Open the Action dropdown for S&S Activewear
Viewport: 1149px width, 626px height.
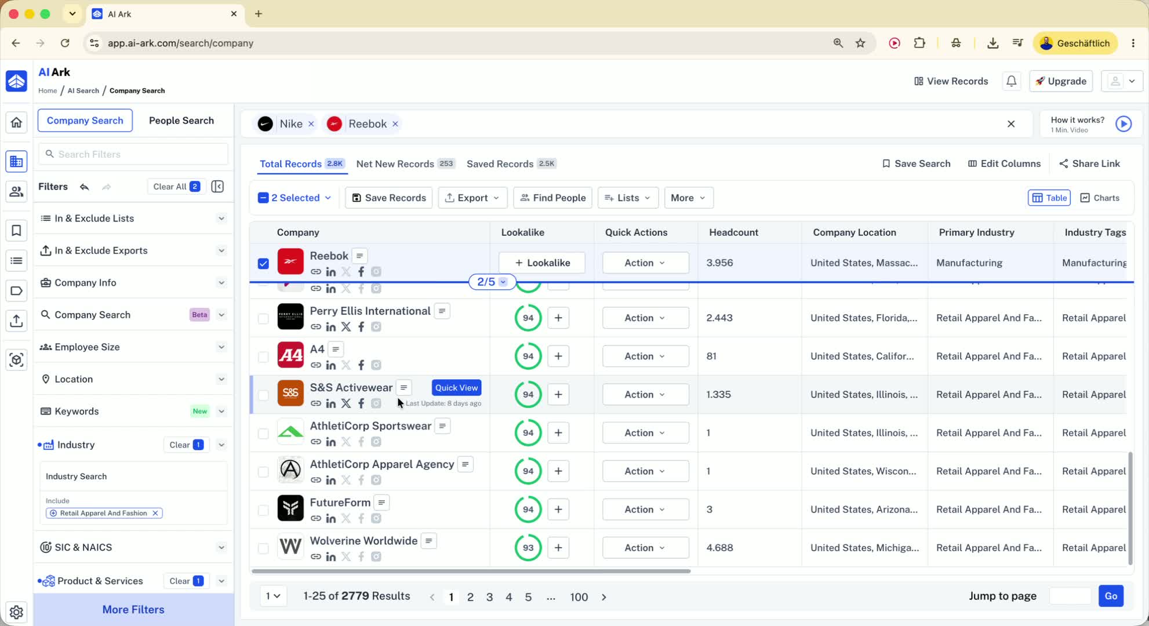(x=645, y=394)
